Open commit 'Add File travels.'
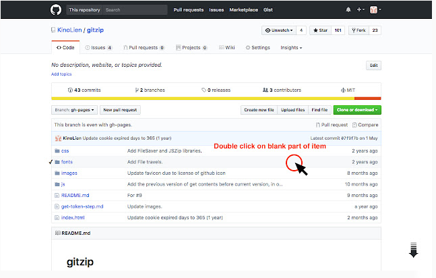The height and width of the screenshot is (278, 436). [x=145, y=162]
